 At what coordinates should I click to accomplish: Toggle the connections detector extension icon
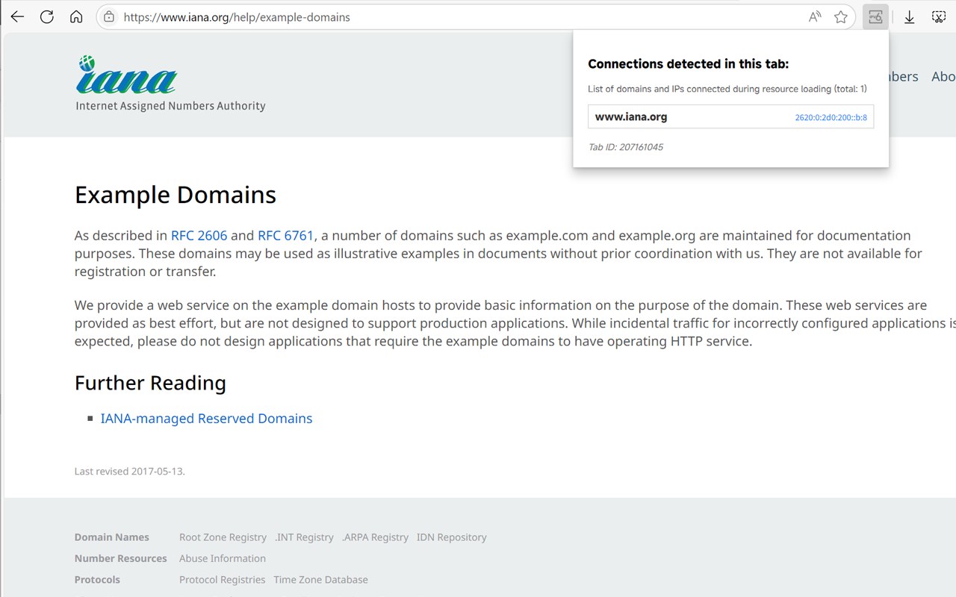pyautogui.click(x=875, y=17)
